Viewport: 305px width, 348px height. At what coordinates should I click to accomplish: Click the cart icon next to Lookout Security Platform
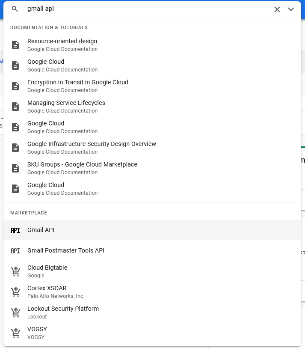click(15, 312)
